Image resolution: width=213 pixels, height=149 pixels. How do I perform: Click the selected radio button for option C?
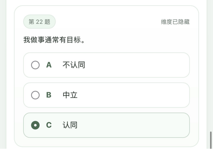(35, 125)
